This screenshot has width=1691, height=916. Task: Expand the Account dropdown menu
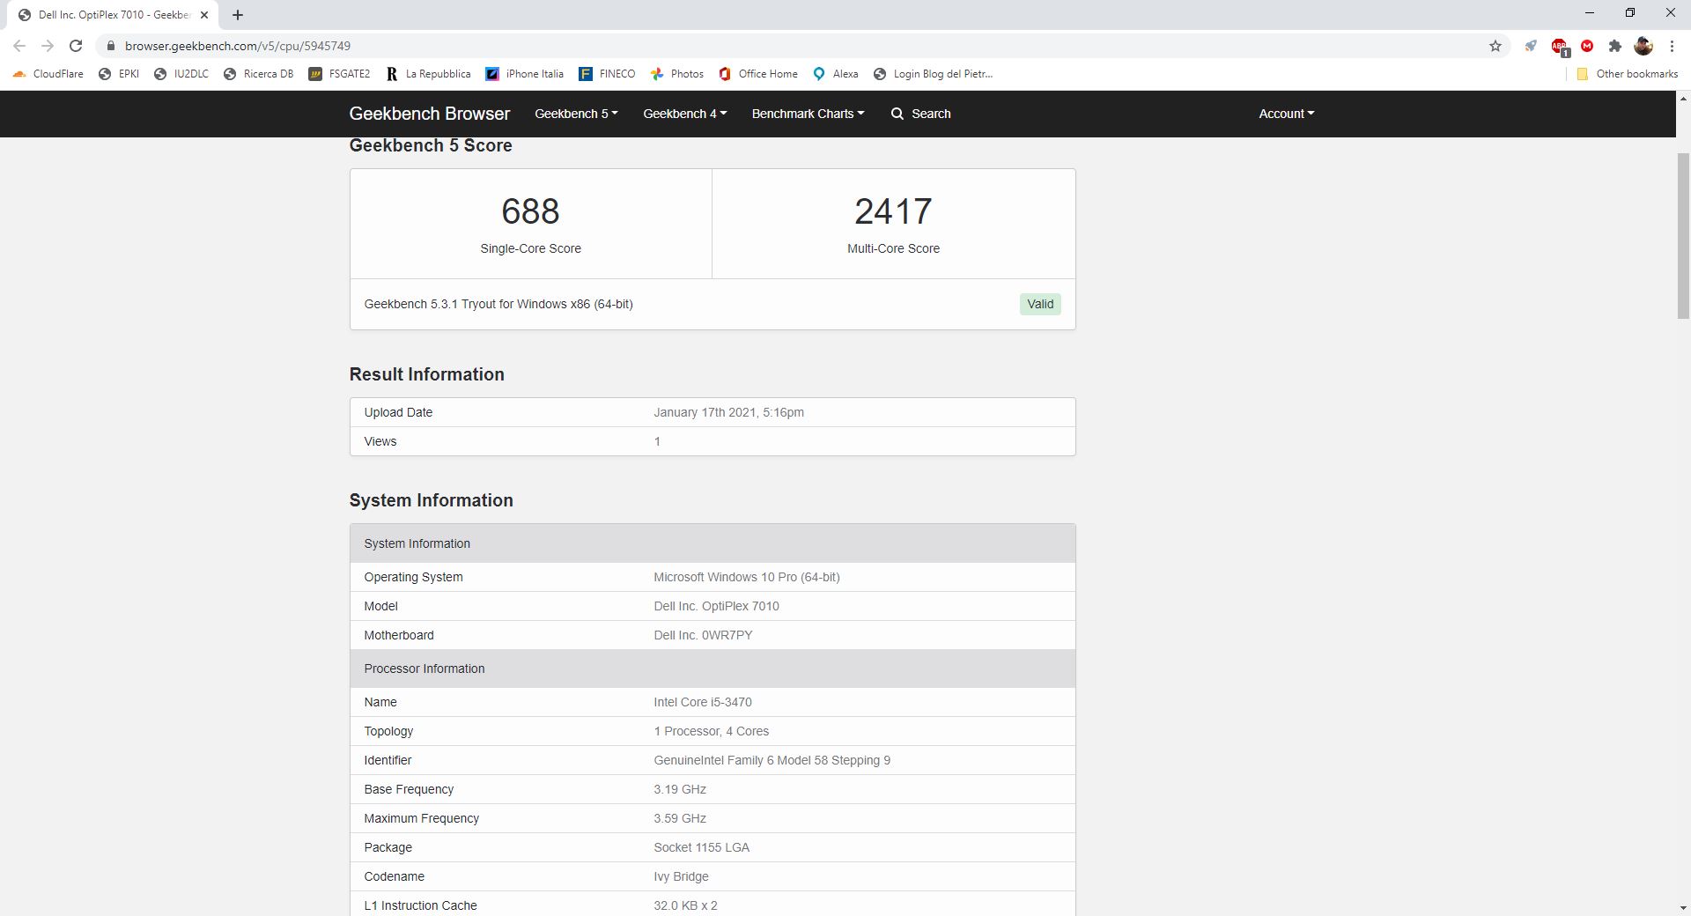pos(1286,114)
